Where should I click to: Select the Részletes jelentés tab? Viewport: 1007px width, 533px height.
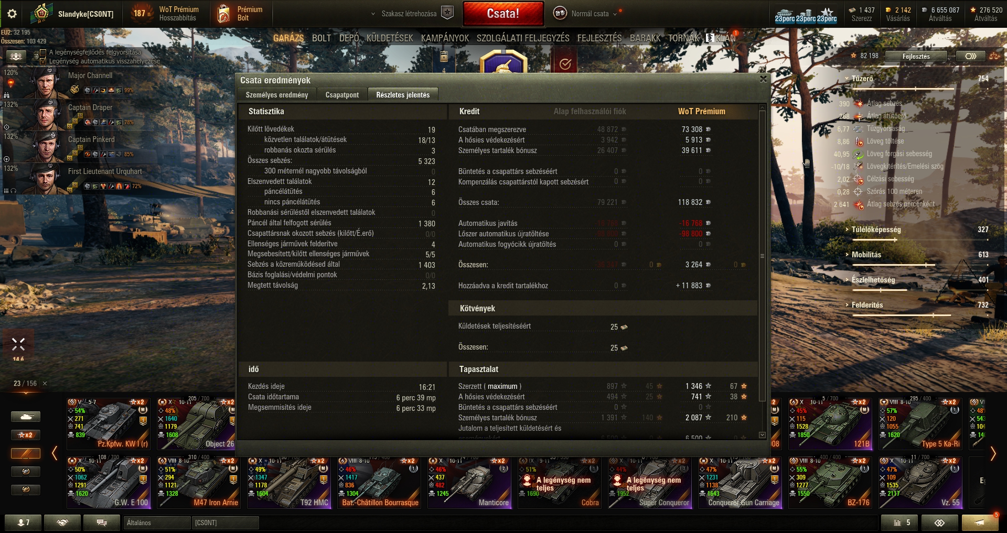403,95
